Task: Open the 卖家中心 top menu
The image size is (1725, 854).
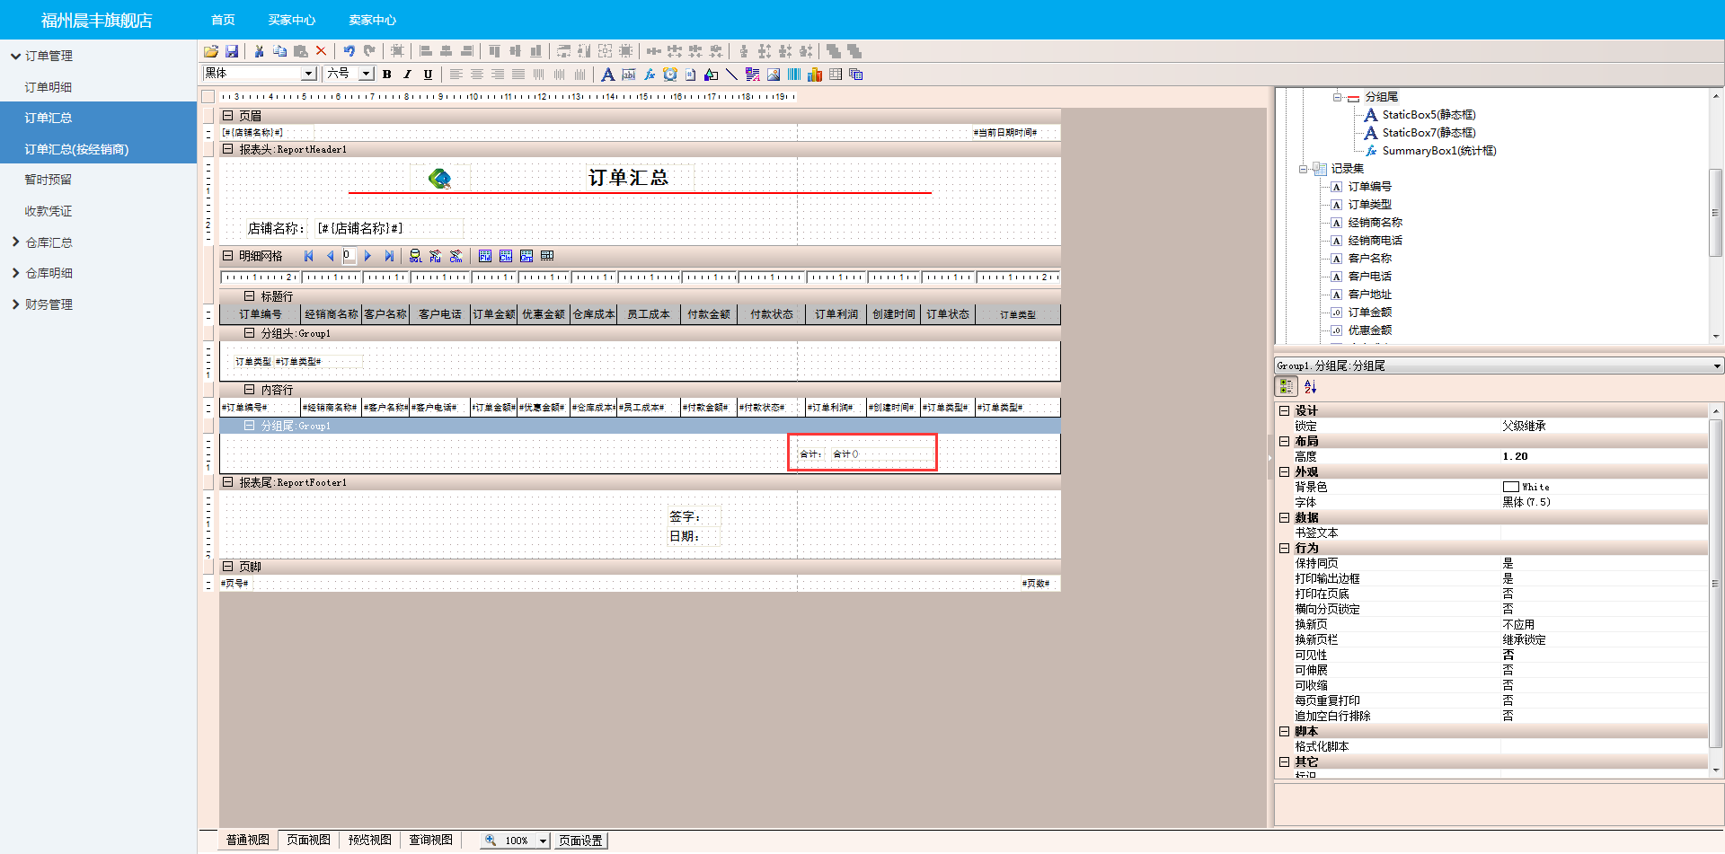Action: coord(372,20)
